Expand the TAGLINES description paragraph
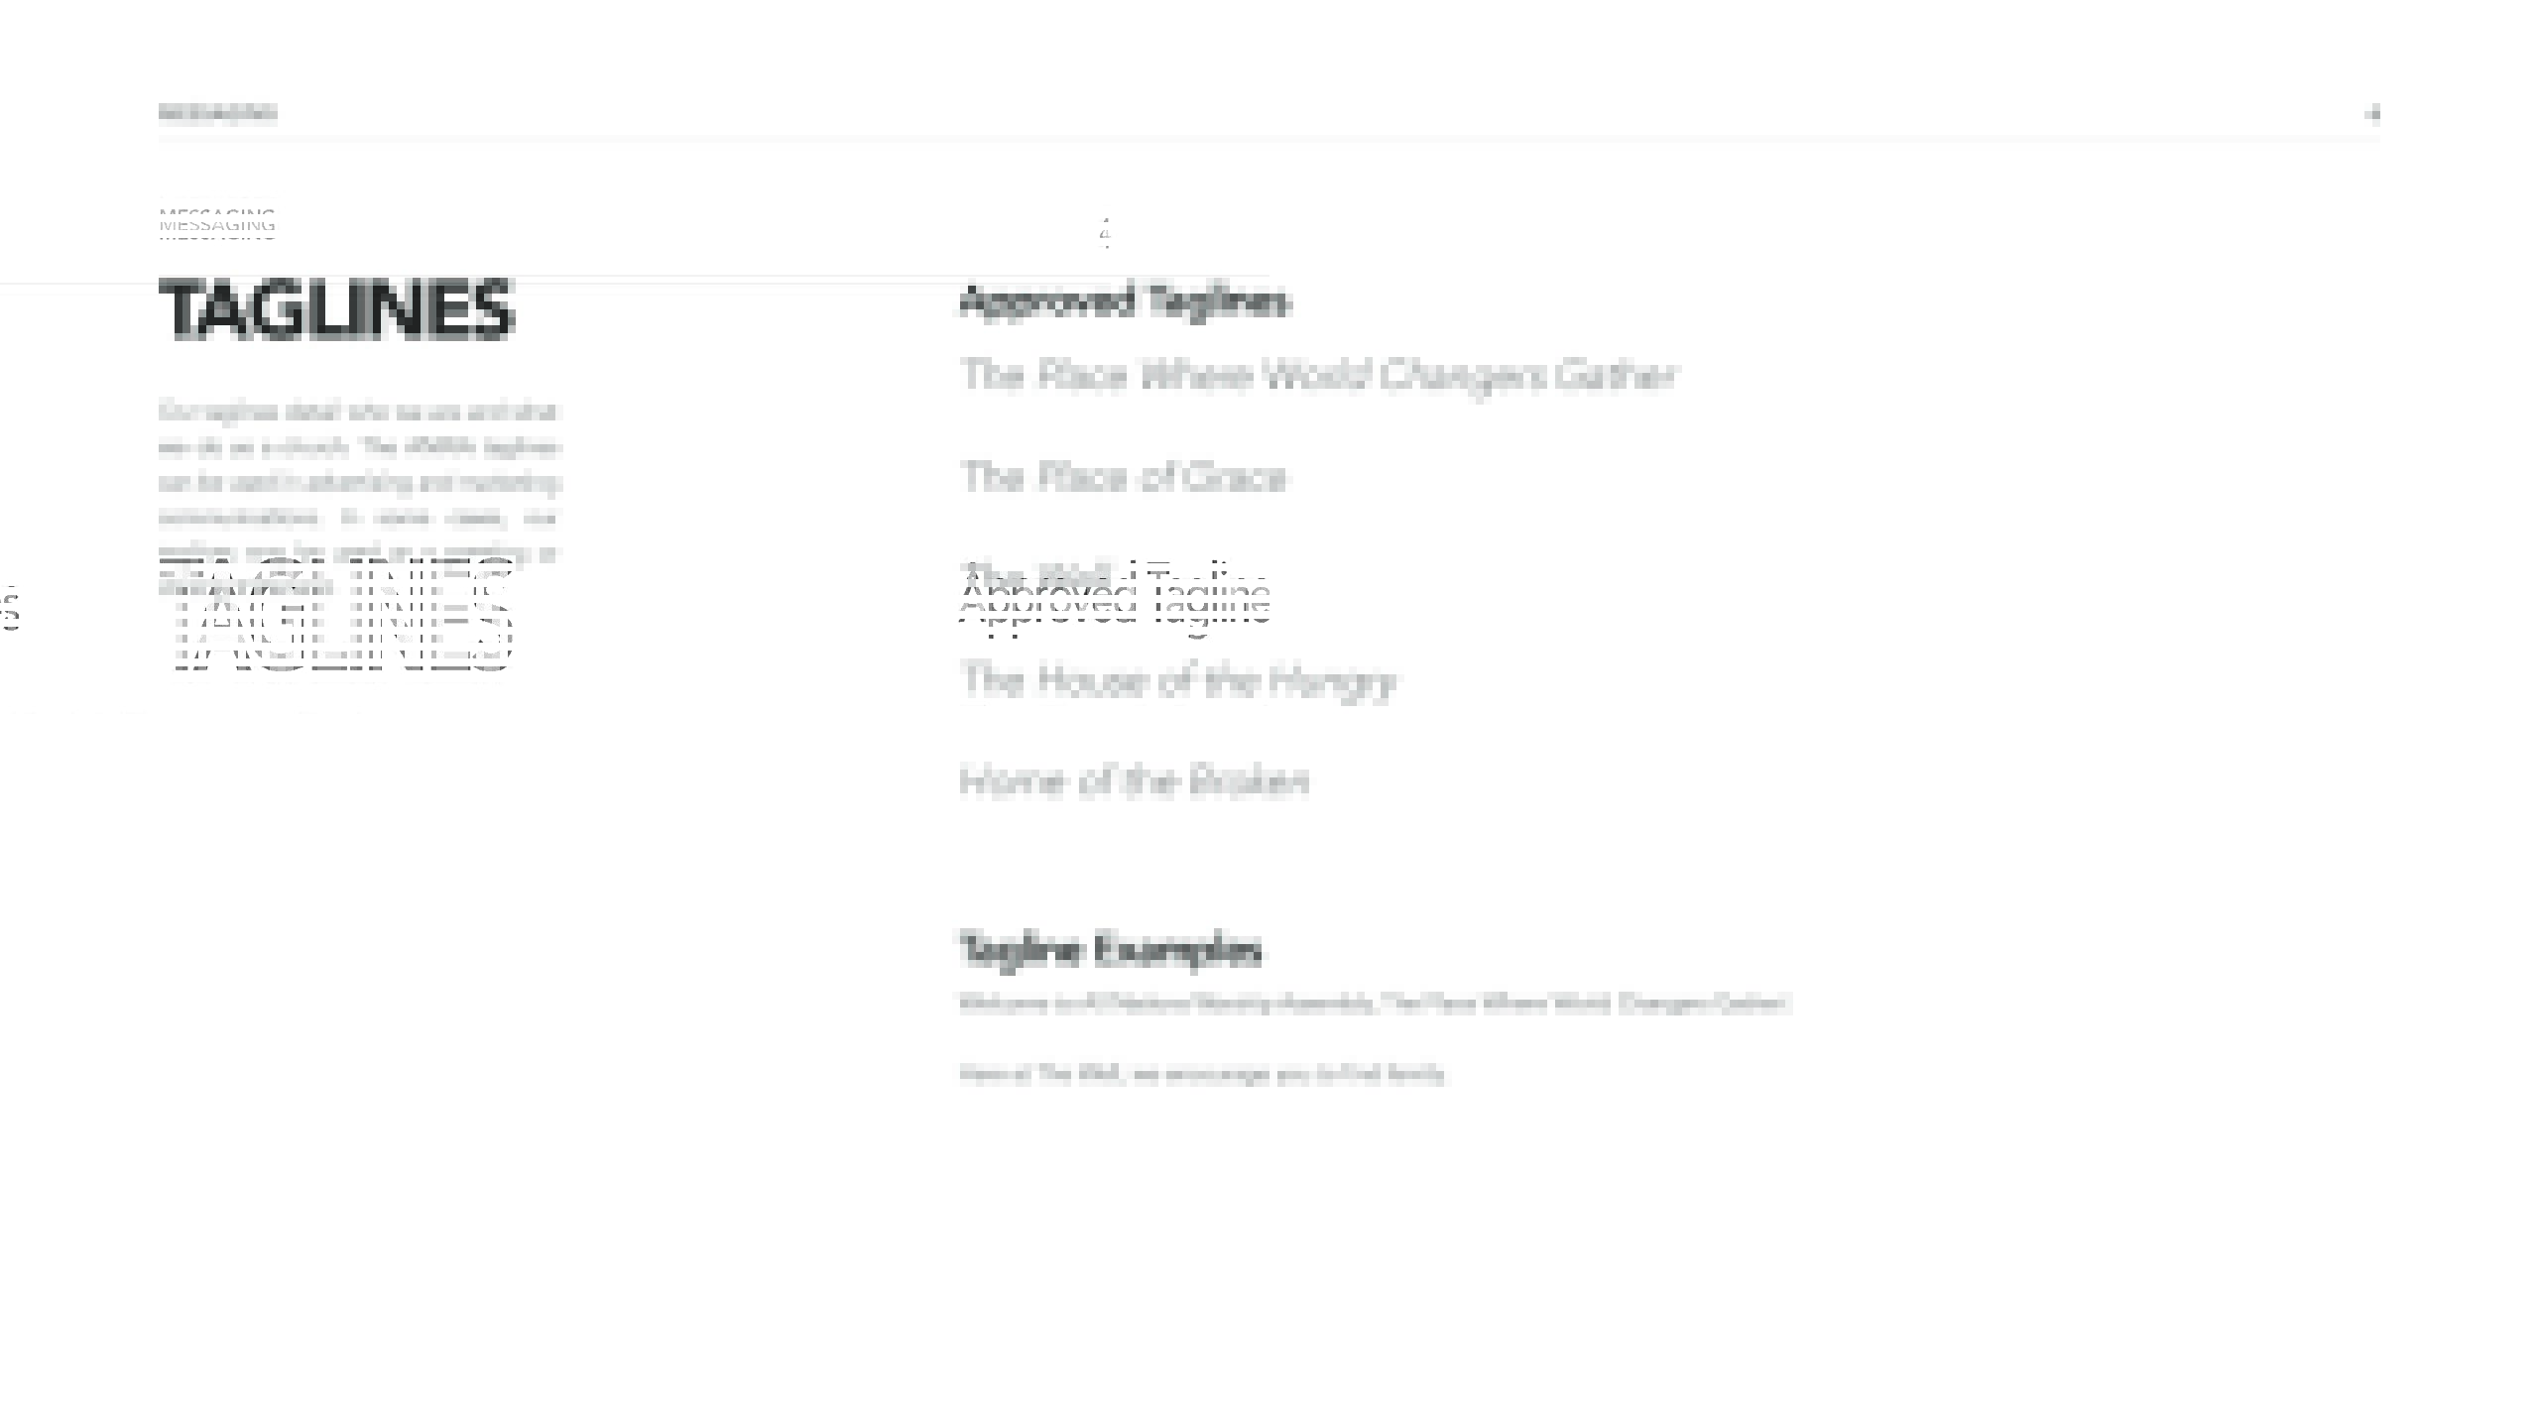2539x1428 pixels. pos(356,497)
